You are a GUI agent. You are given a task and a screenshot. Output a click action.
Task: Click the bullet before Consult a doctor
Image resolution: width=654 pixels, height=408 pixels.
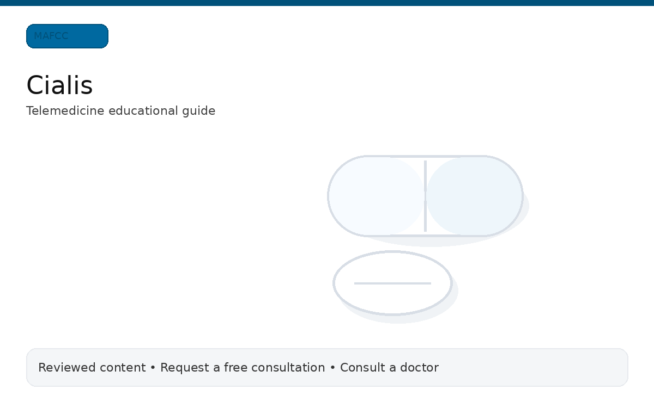click(x=332, y=368)
